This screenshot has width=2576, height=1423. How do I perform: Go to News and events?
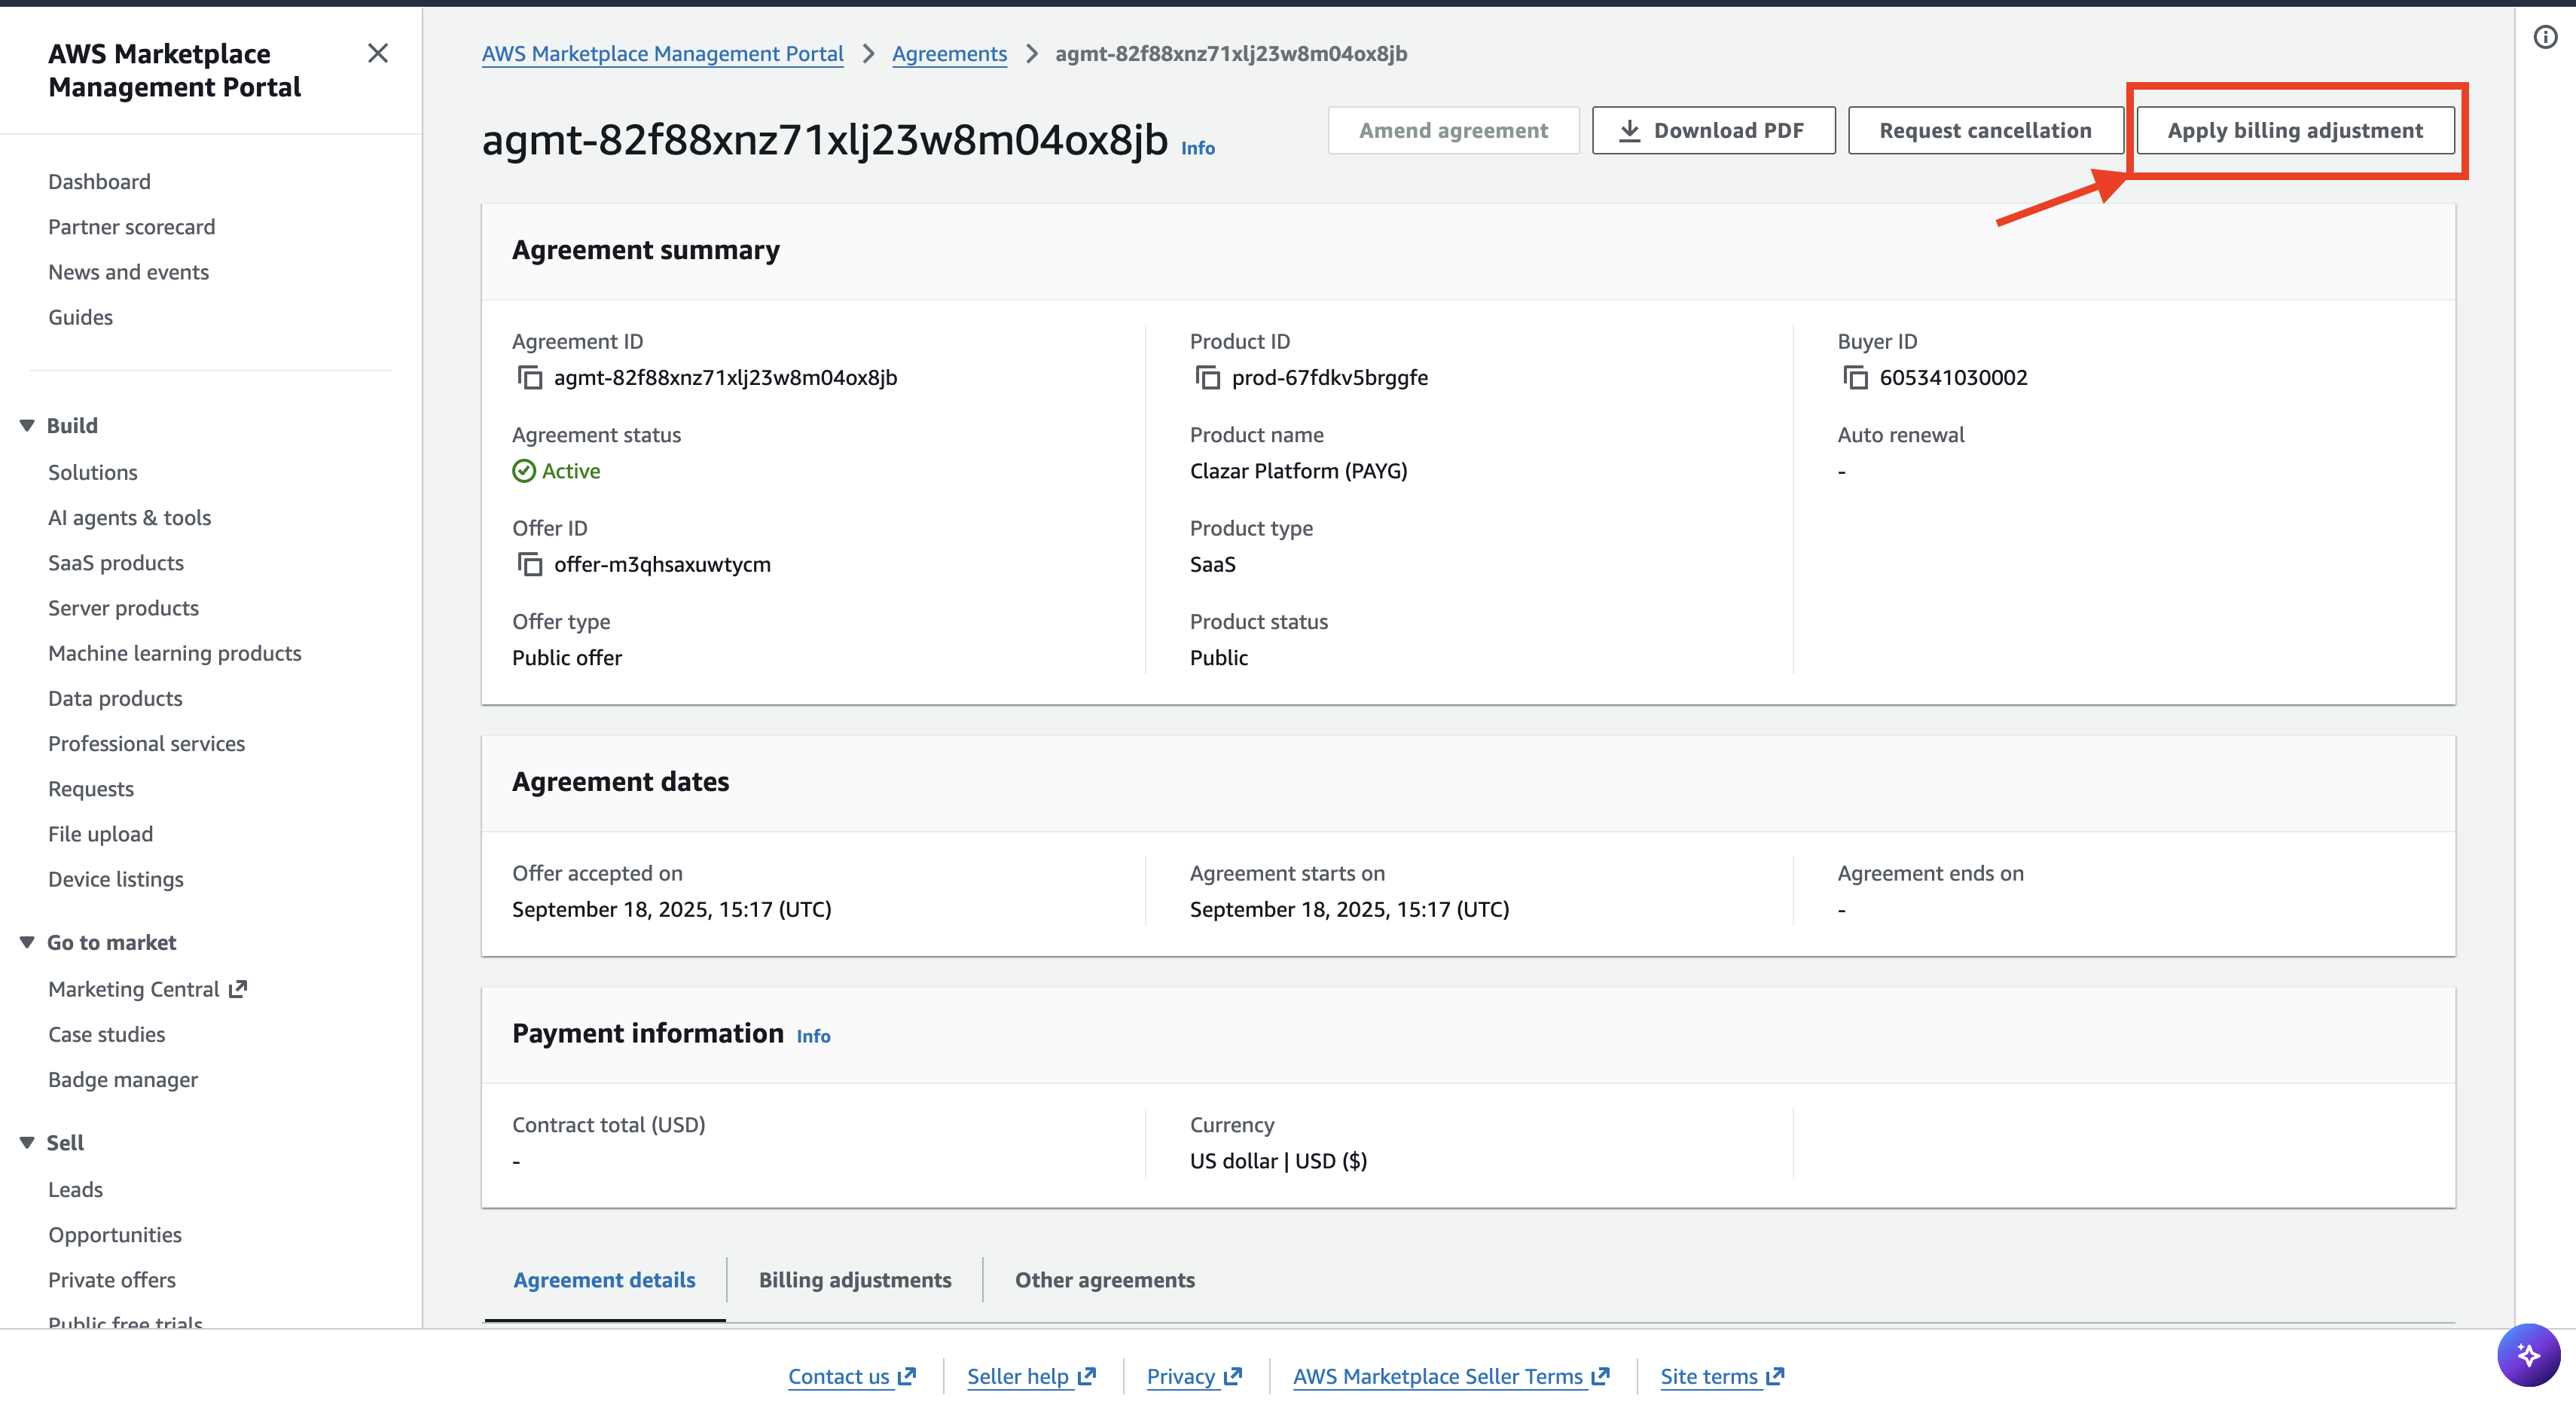pyautogui.click(x=128, y=272)
